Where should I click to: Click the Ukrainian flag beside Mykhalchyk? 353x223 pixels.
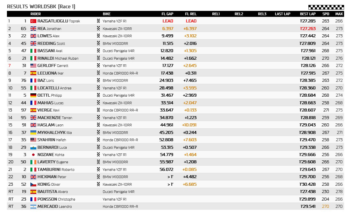click(x=33, y=133)
